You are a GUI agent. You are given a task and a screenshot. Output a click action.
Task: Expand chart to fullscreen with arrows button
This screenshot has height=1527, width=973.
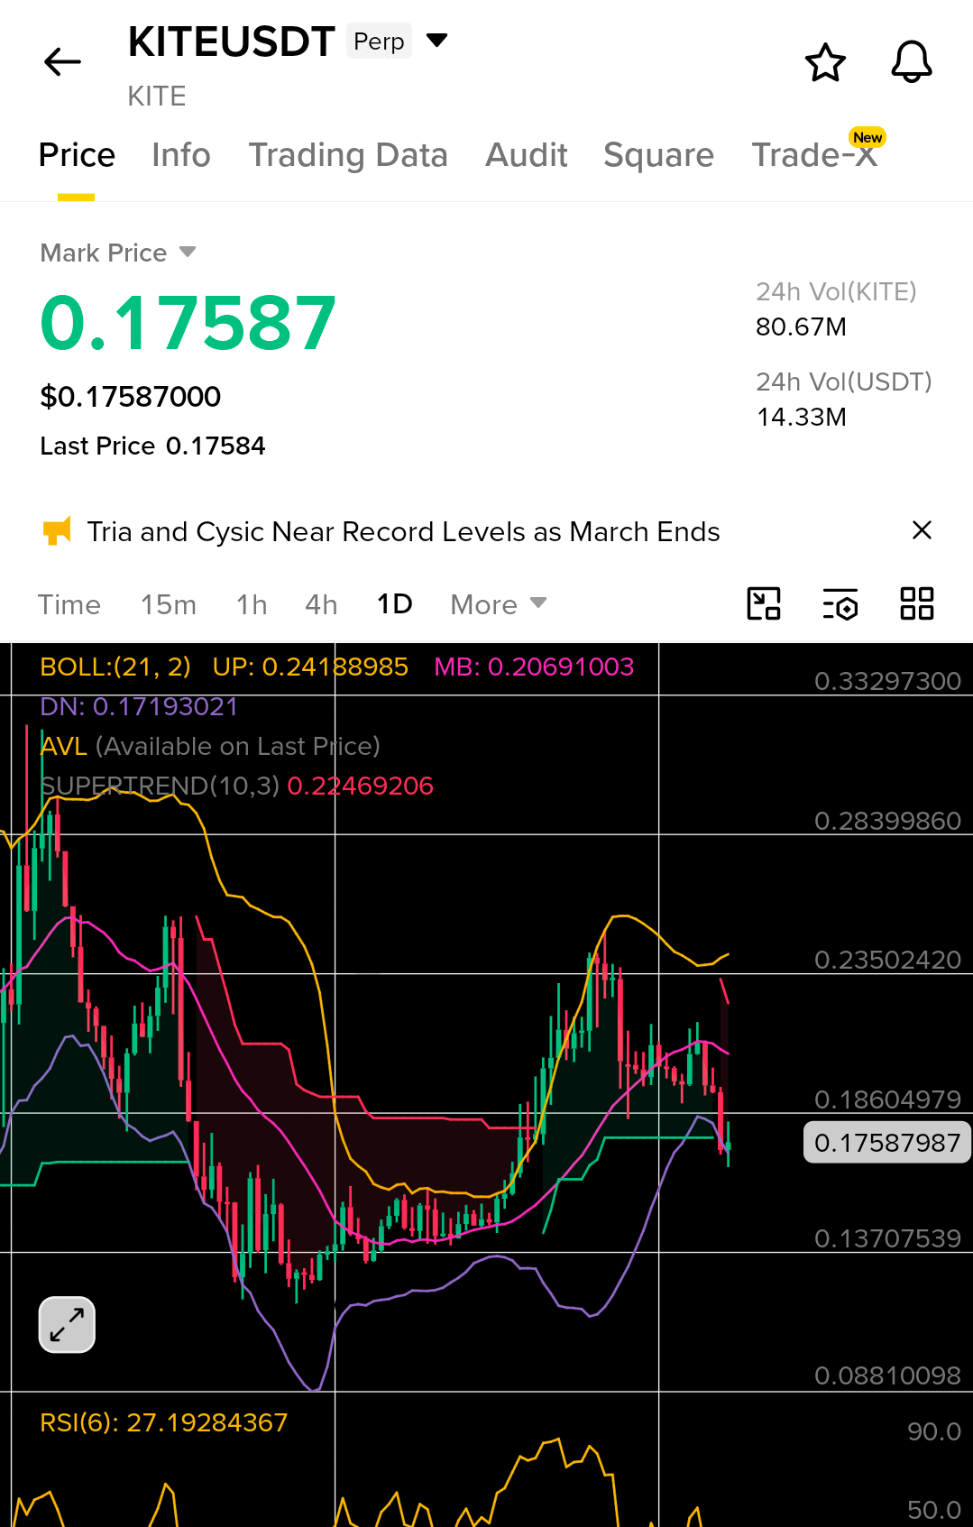point(67,1325)
